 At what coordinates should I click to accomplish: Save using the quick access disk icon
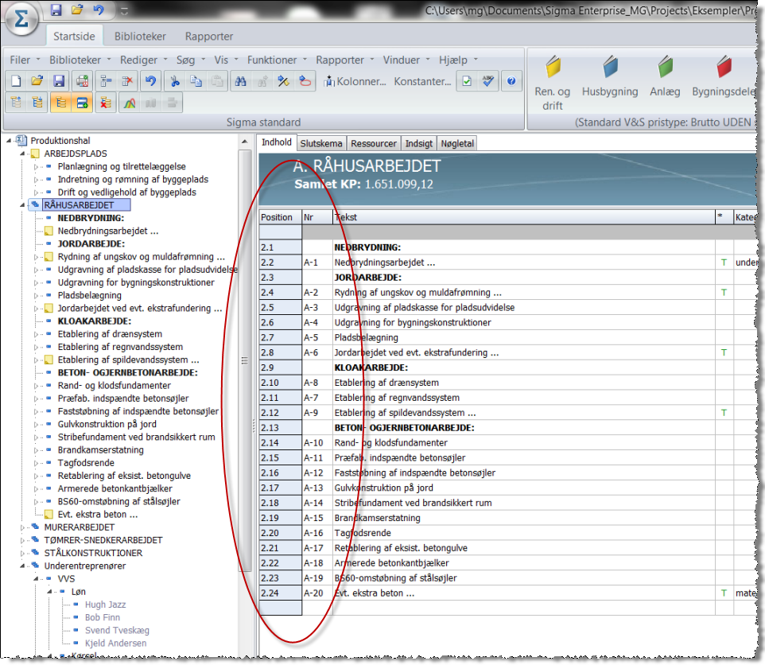click(56, 10)
